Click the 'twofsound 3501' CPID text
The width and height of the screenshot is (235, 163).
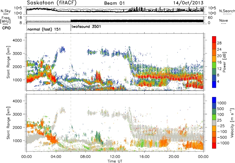86,27
